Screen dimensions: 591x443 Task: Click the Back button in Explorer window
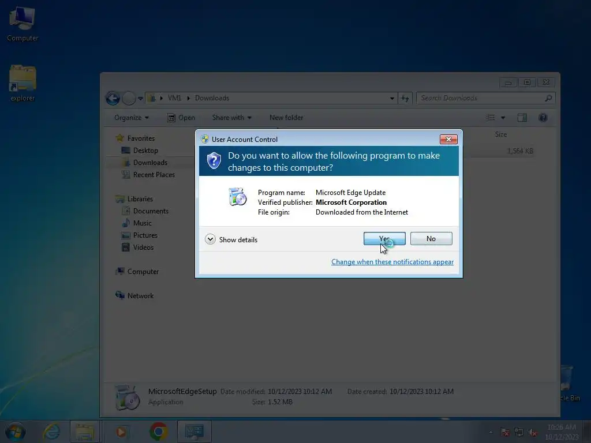pyautogui.click(x=113, y=98)
